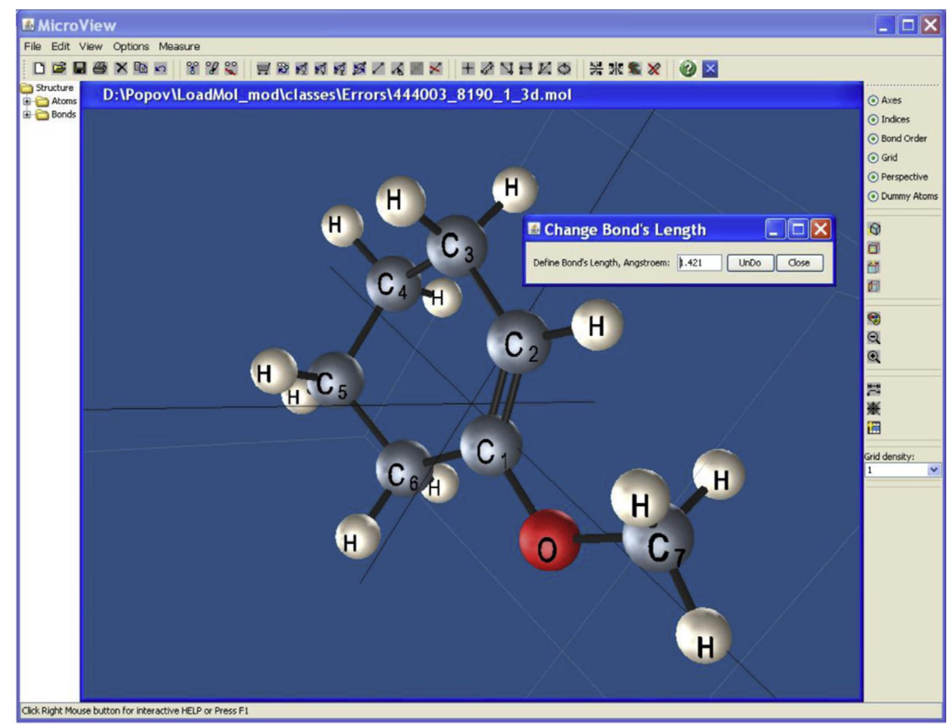The width and height of the screenshot is (950, 726).
Task: Click the isometric cube view icon
Action: point(874,229)
